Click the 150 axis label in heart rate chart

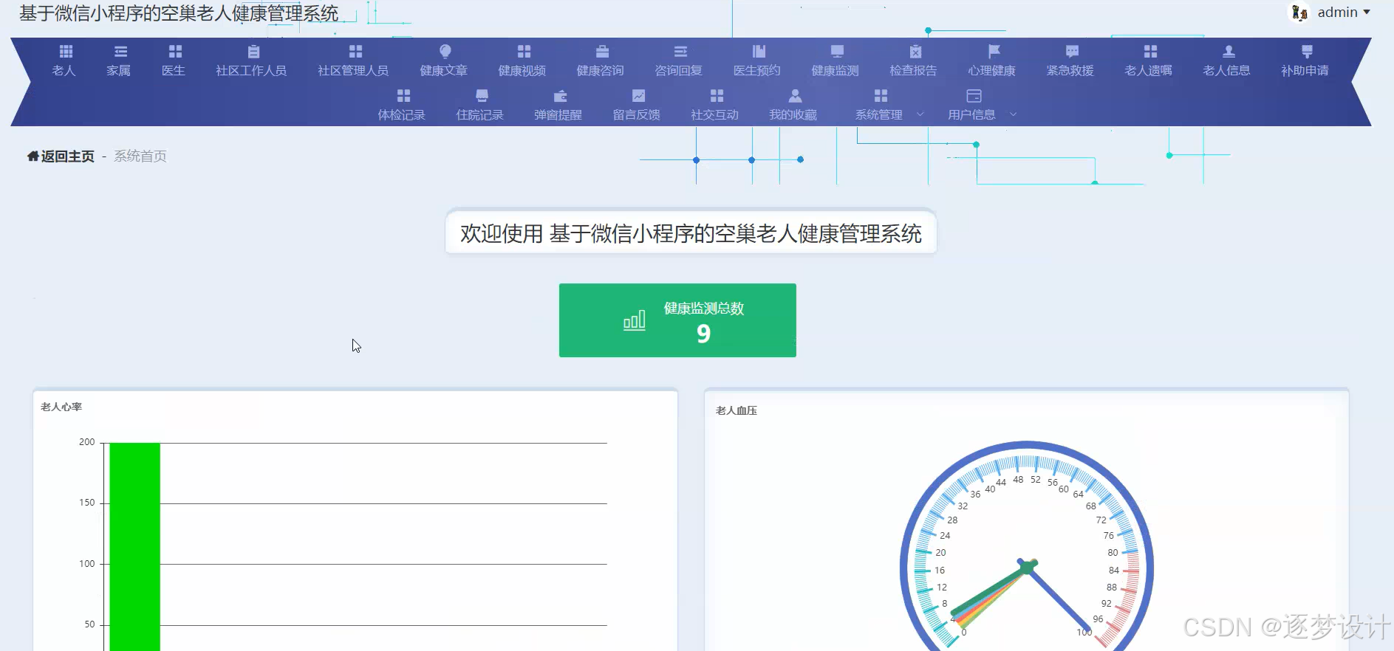pyautogui.click(x=87, y=503)
